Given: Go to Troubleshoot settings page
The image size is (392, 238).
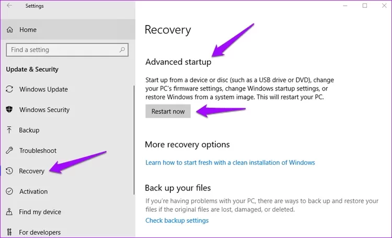Looking at the screenshot, I should click(38, 151).
